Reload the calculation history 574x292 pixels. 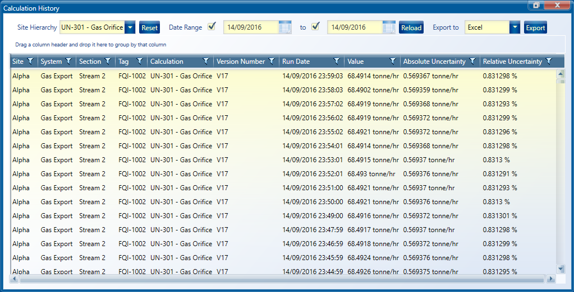pos(411,28)
